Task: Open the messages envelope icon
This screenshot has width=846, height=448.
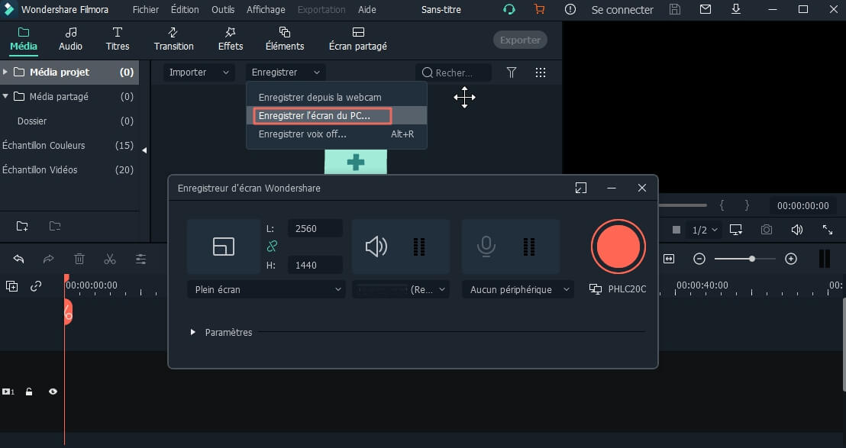Action: [706, 9]
